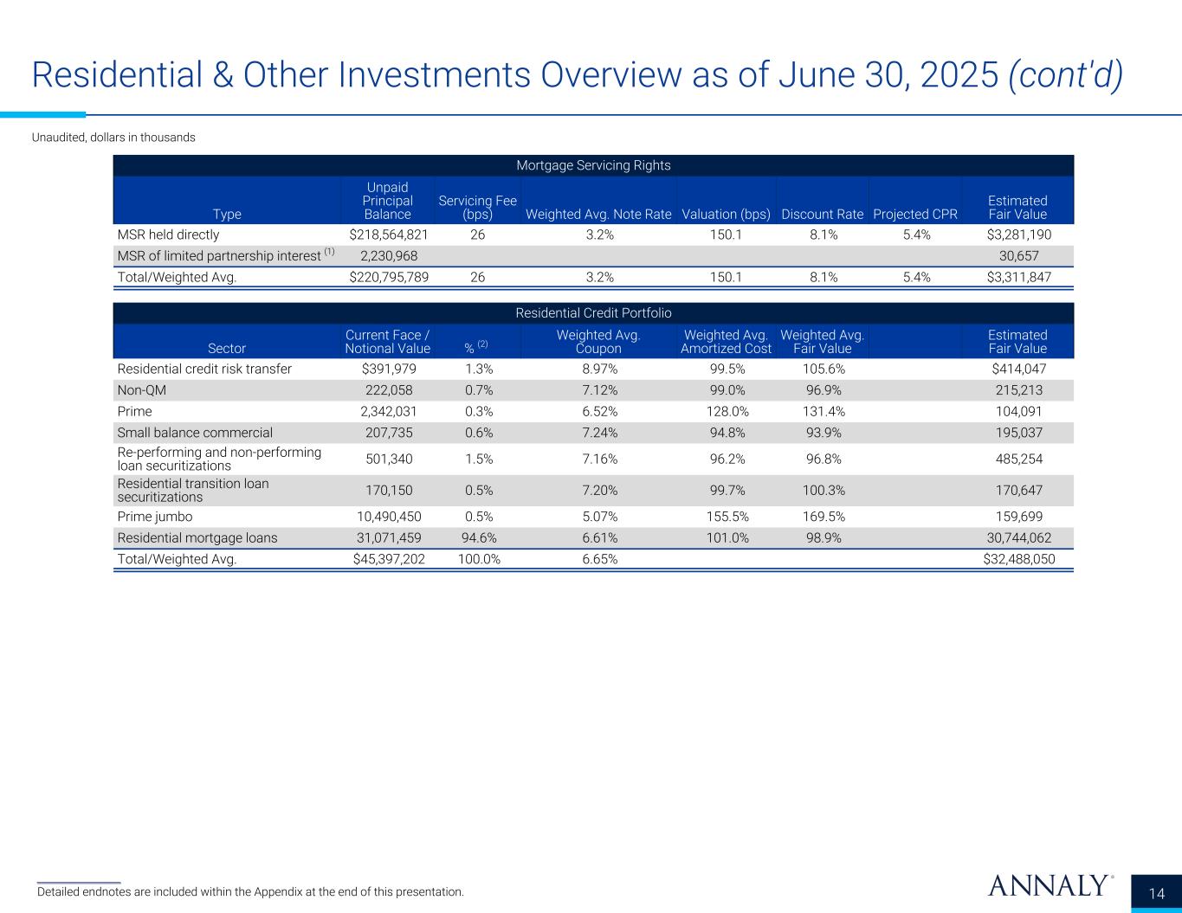The height and width of the screenshot is (913, 1182).
Task: Select the Unpaid Principal Balance column header
Action: point(388,201)
